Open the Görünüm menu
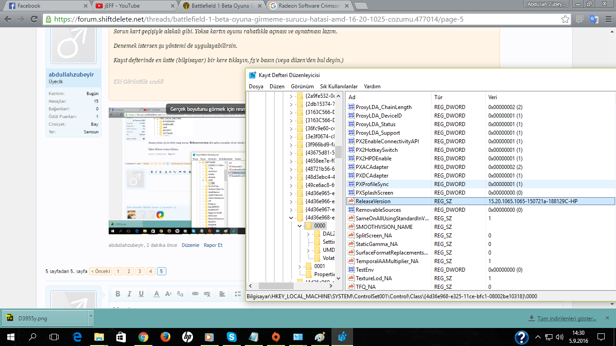616x346 pixels. tap(302, 86)
